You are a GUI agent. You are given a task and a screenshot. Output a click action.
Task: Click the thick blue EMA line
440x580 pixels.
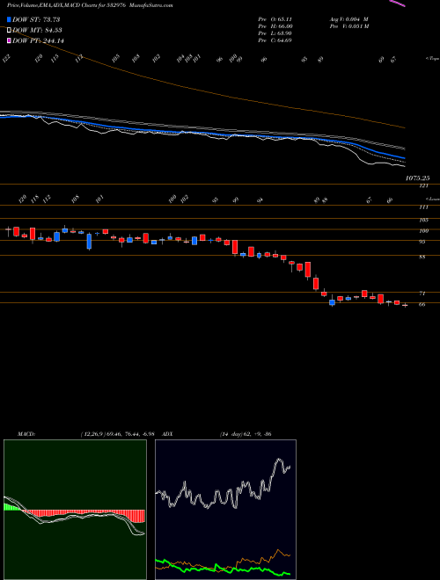202,134
